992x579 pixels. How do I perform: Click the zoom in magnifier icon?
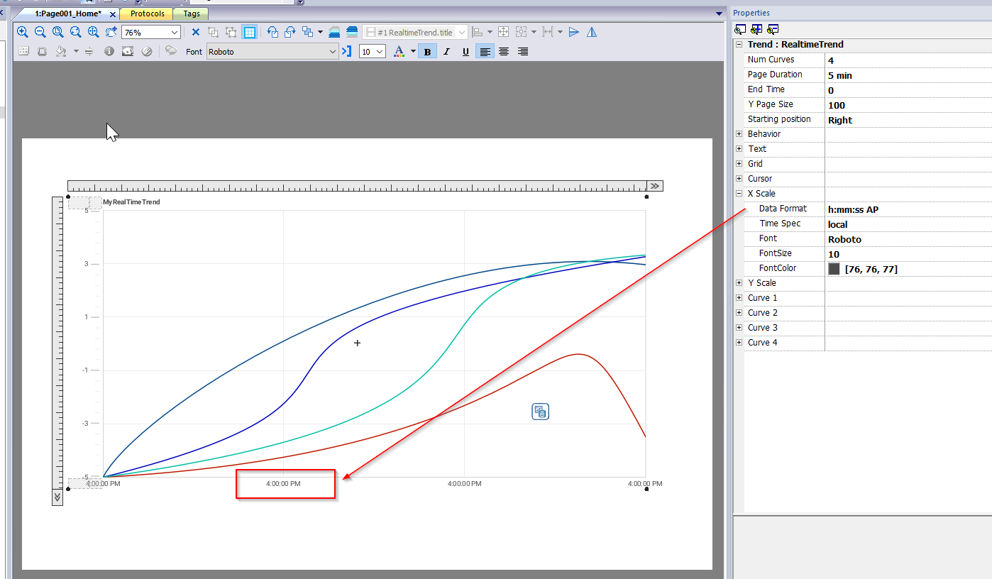[23, 32]
